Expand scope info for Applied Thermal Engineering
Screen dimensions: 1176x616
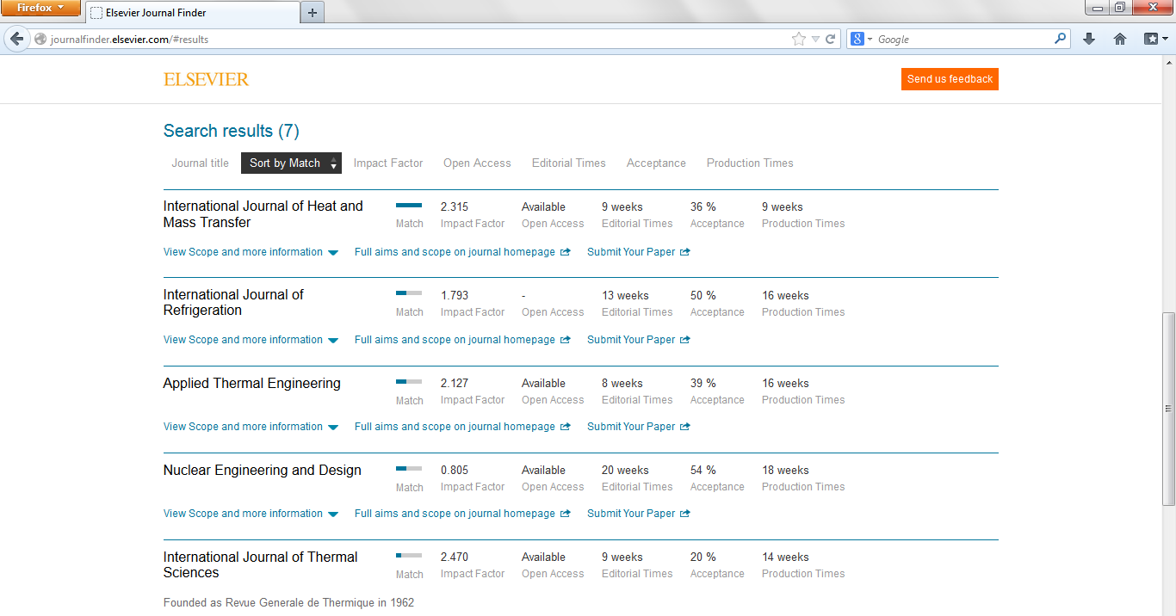tap(251, 427)
